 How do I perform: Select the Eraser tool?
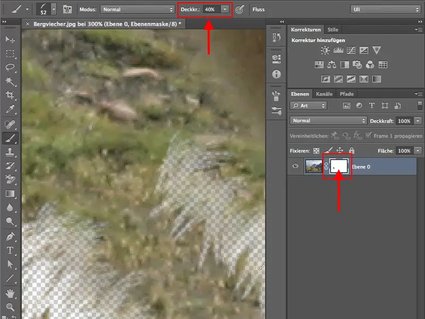[x=10, y=179]
